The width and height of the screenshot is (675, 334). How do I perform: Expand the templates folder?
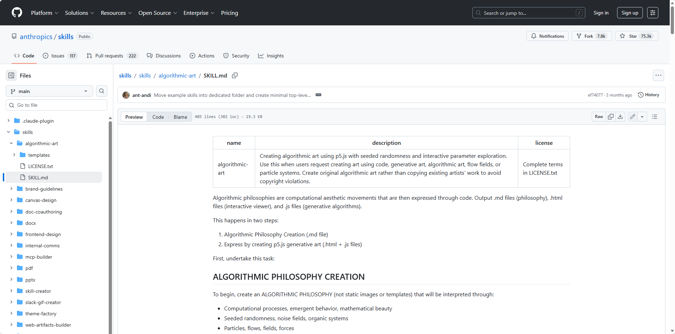coord(14,155)
